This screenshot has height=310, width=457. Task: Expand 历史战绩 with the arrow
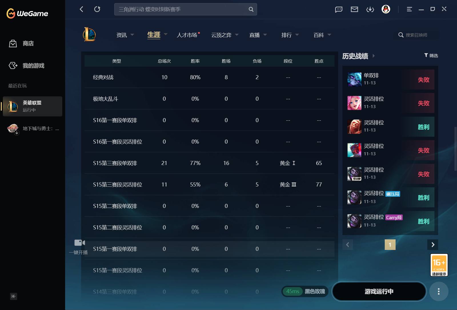[374, 56]
